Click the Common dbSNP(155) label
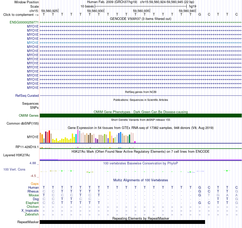Viewport: 242px width, 228px height. (22, 123)
